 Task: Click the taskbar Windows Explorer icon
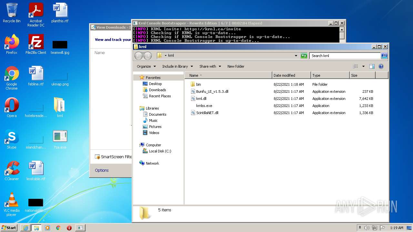pos(36,228)
